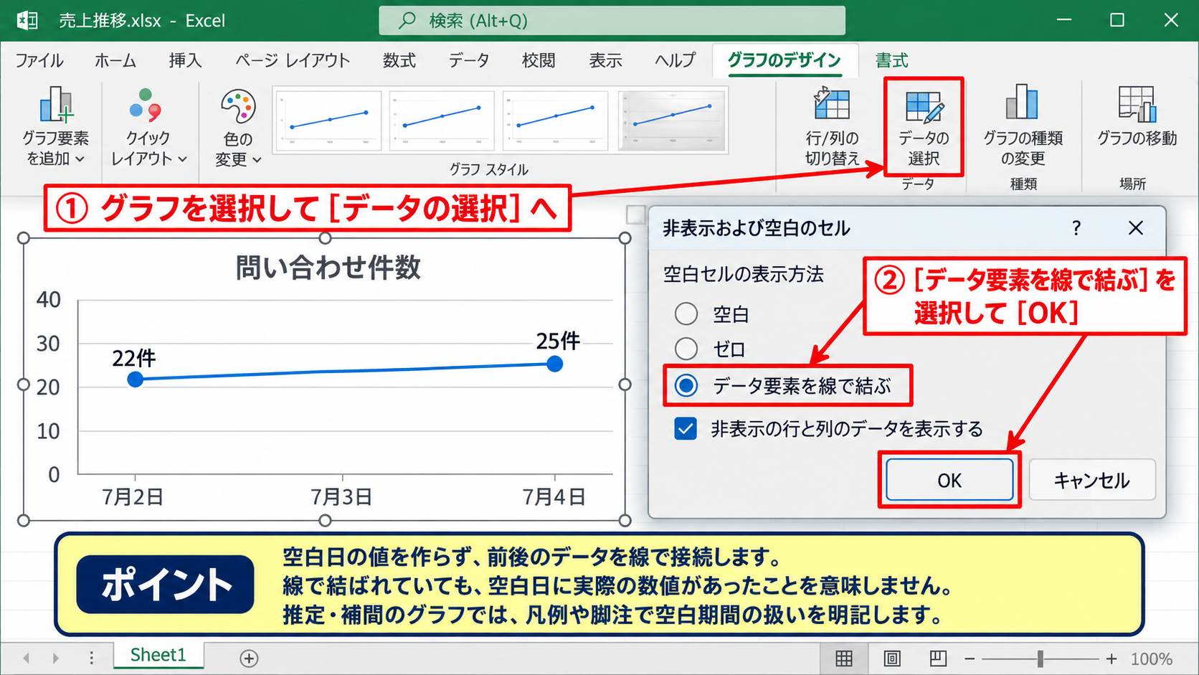Toggle 非表示の行と列のデータを表示する checkbox
Viewport: 1199px width, 675px height.
pyautogui.click(x=686, y=429)
